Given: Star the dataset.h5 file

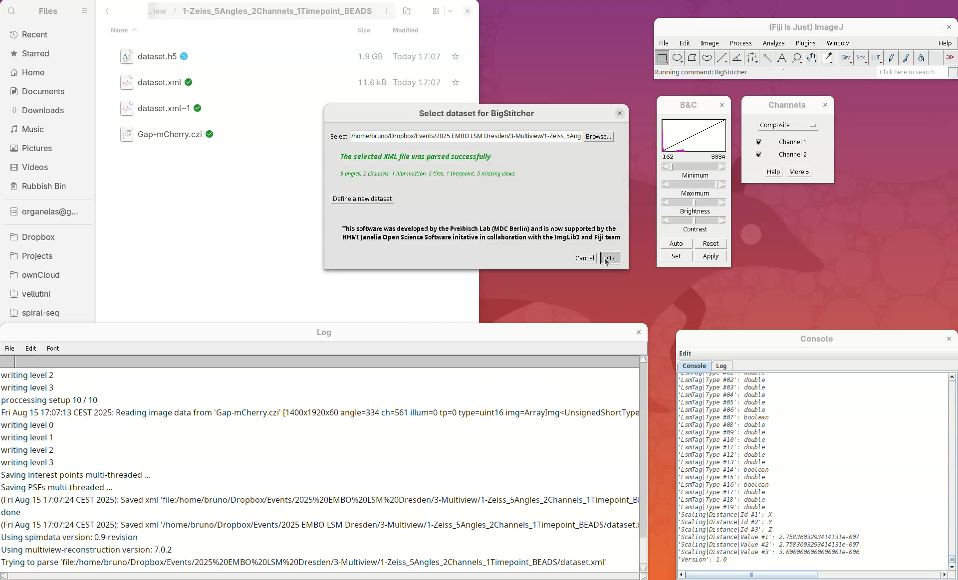Looking at the screenshot, I should tap(455, 57).
